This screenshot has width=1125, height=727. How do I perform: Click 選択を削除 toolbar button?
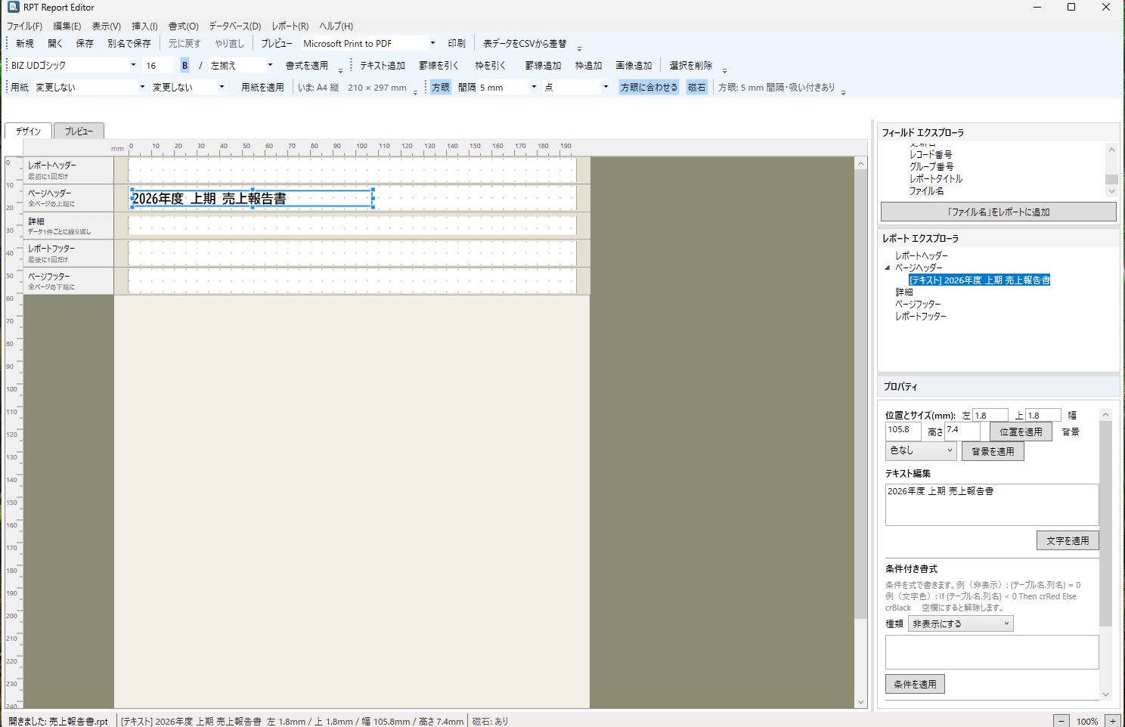(x=690, y=66)
